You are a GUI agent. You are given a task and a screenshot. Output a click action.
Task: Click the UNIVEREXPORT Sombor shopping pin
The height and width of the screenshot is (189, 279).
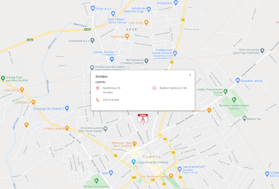coord(179,169)
